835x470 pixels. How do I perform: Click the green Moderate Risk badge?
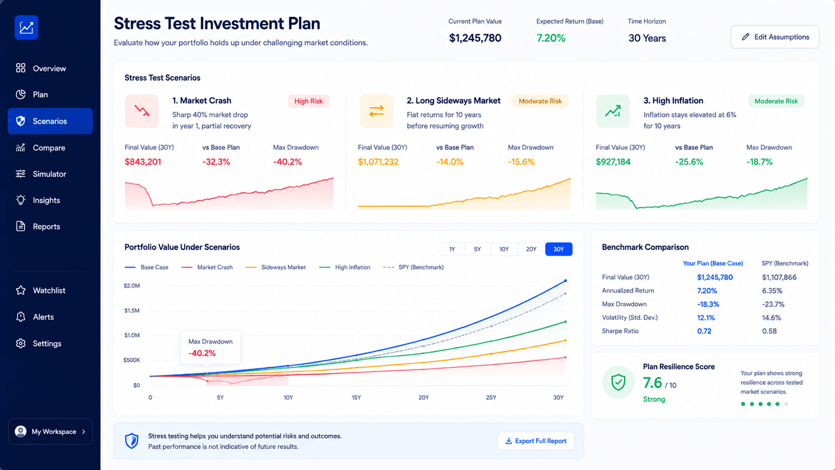(x=776, y=101)
